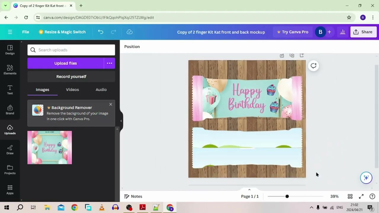Expand the page thumbnails strip
379x213 pixels.
(x=249, y=190)
